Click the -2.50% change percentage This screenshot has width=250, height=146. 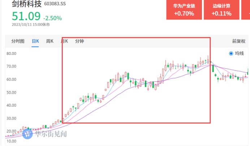click(x=52, y=18)
